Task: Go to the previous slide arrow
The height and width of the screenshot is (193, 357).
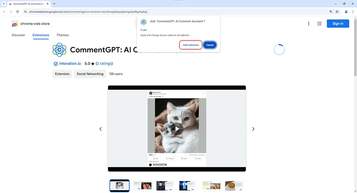Action: [100, 129]
